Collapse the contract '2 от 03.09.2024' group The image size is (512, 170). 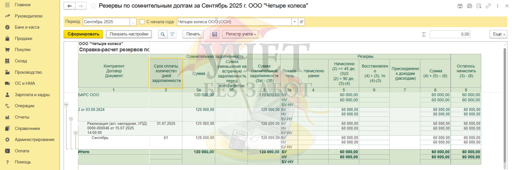tap(71, 119)
